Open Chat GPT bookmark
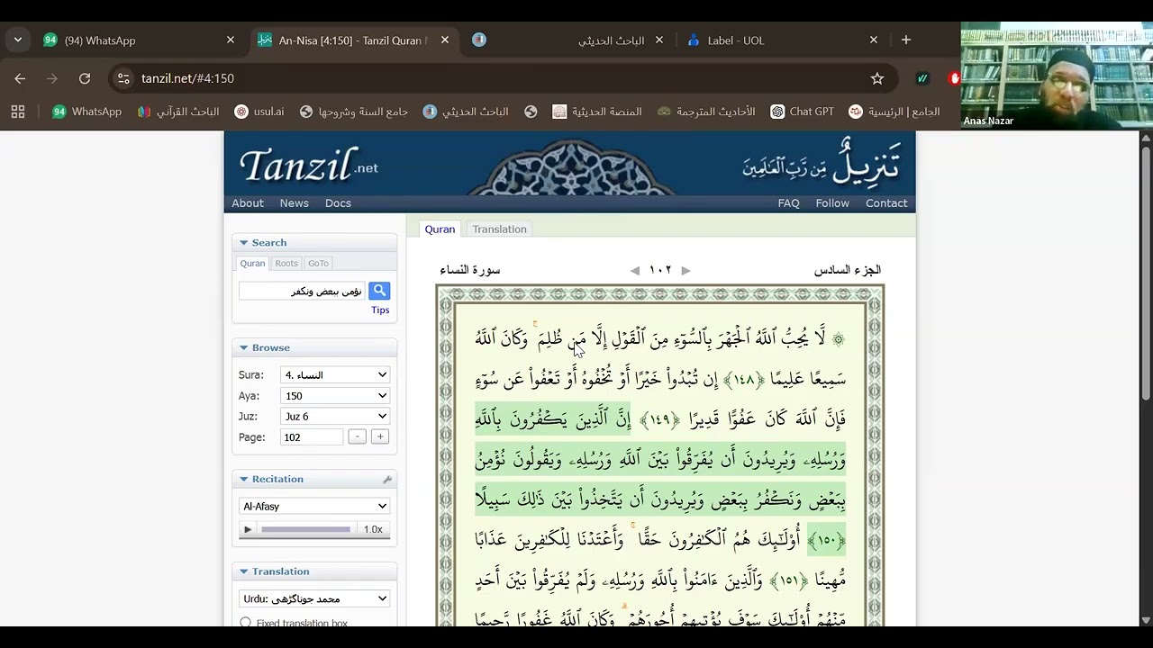 tap(803, 112)
